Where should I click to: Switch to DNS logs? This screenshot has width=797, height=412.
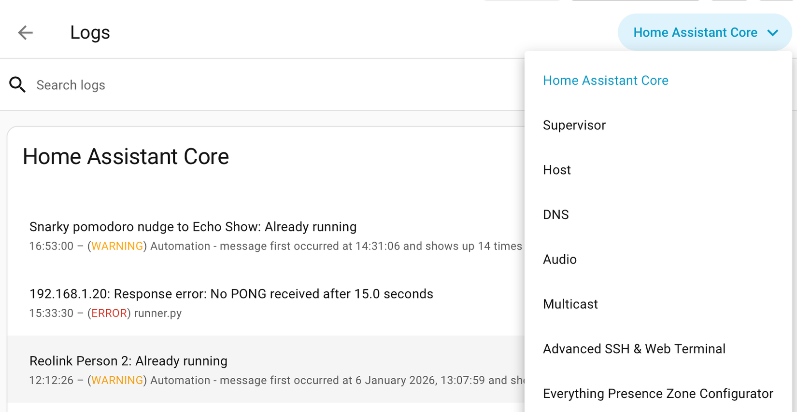[555, 215]
